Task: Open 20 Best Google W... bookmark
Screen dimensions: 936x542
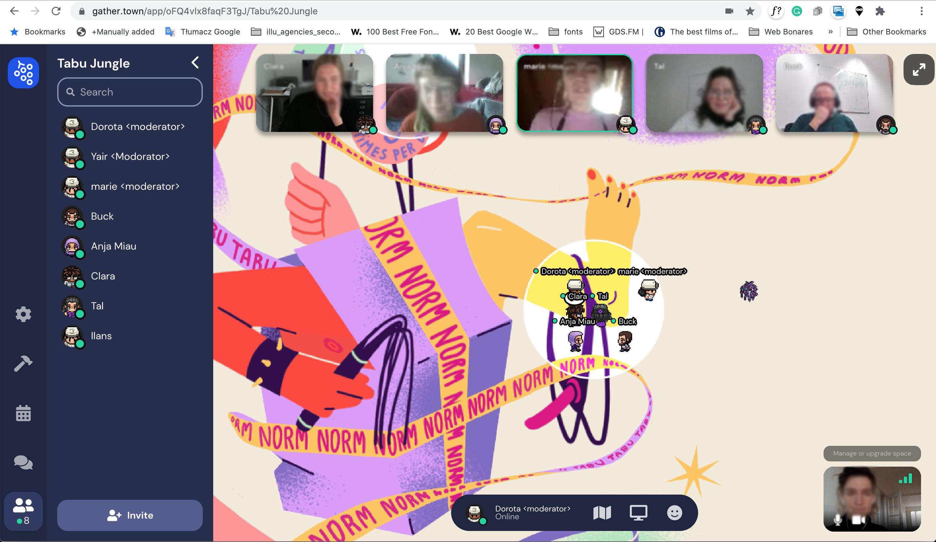Action: click(x=494, y=32)
